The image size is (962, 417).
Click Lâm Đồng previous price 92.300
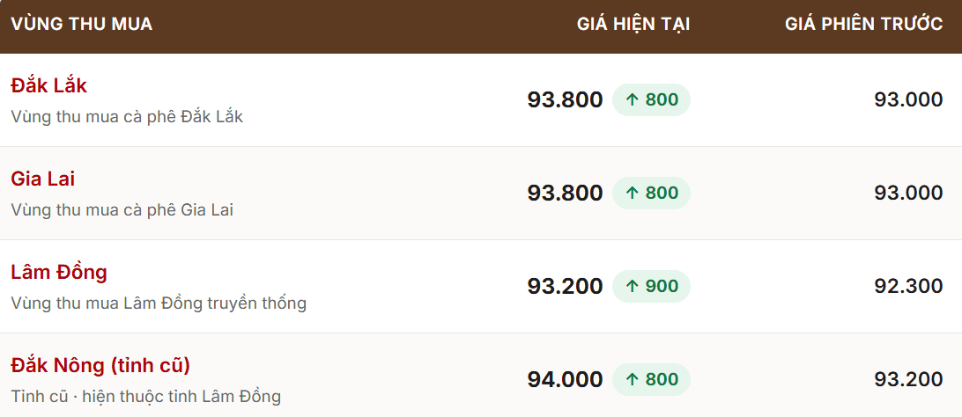908,286
